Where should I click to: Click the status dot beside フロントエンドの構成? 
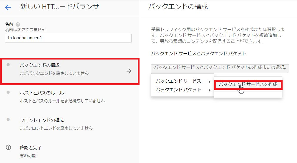[8, 119]
